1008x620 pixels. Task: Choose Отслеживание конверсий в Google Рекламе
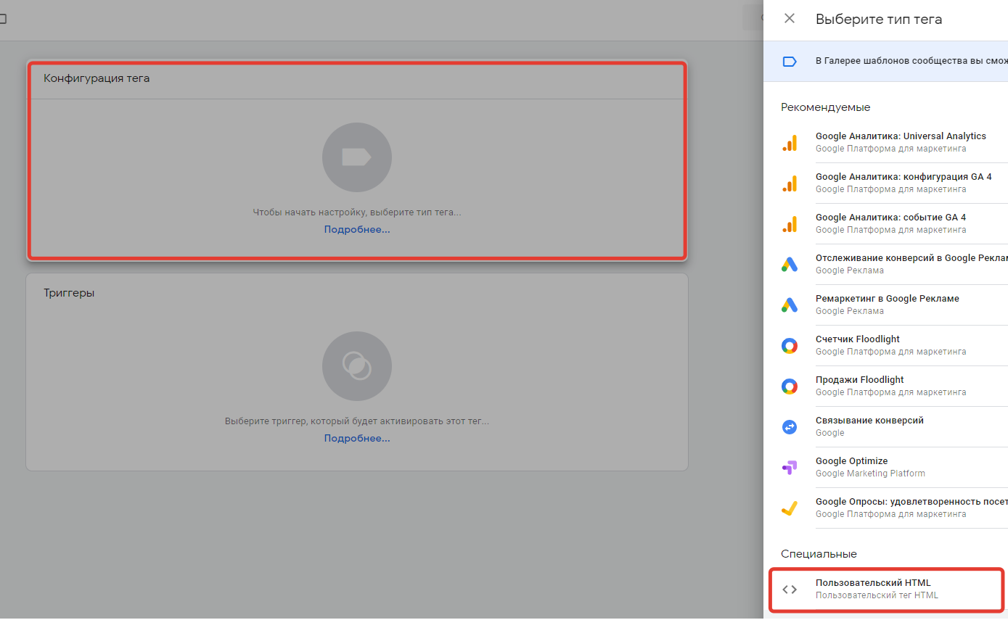894,264
